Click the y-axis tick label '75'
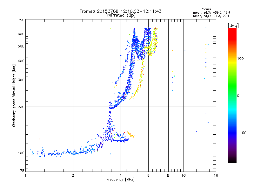254x191 pixels. [x=22, y=171]
